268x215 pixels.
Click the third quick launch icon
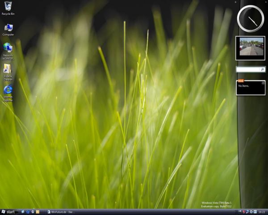coord(33,212)
